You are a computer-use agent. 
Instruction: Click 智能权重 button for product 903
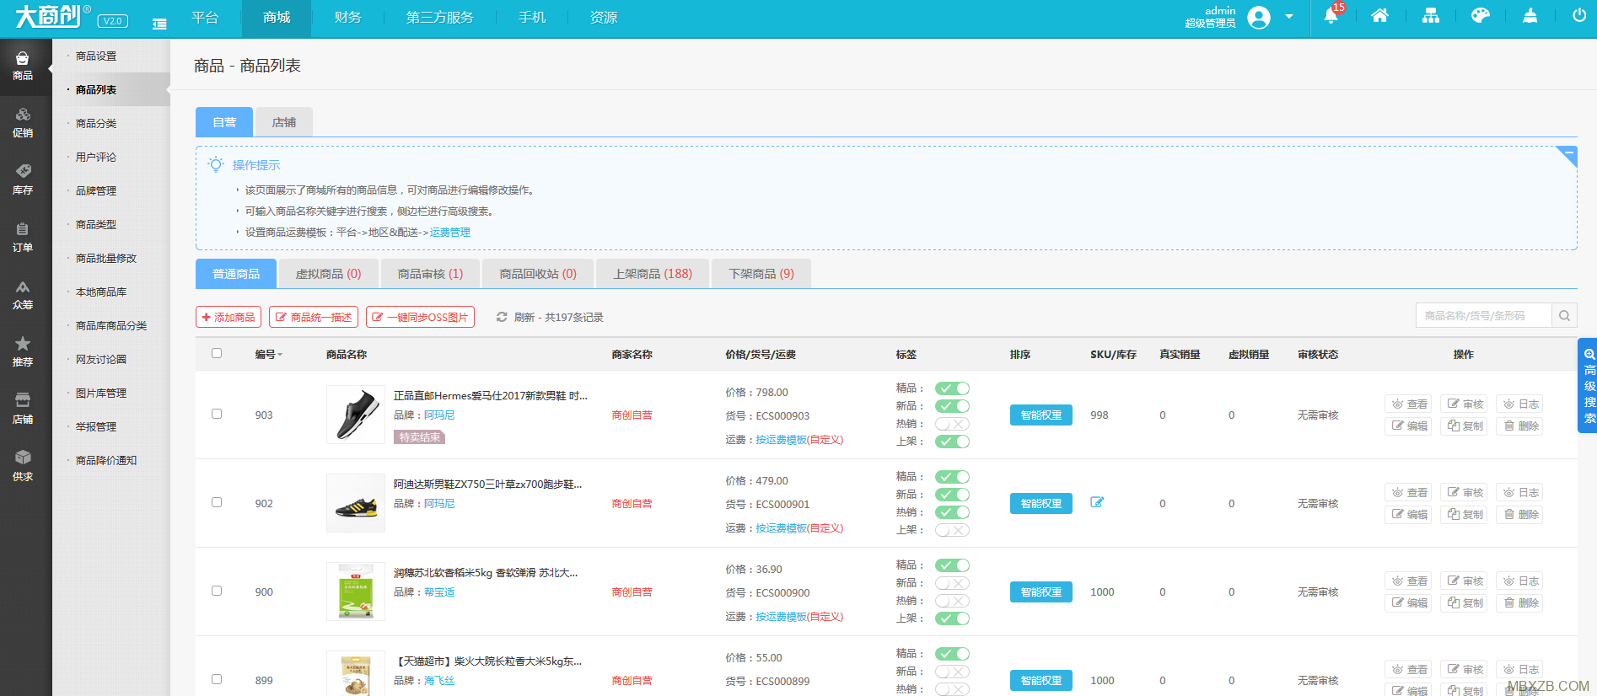(x=1041, y=415)
